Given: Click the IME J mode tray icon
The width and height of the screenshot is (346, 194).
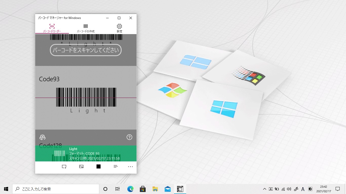Looking at the screenshot, I should (x=310, y=189).
